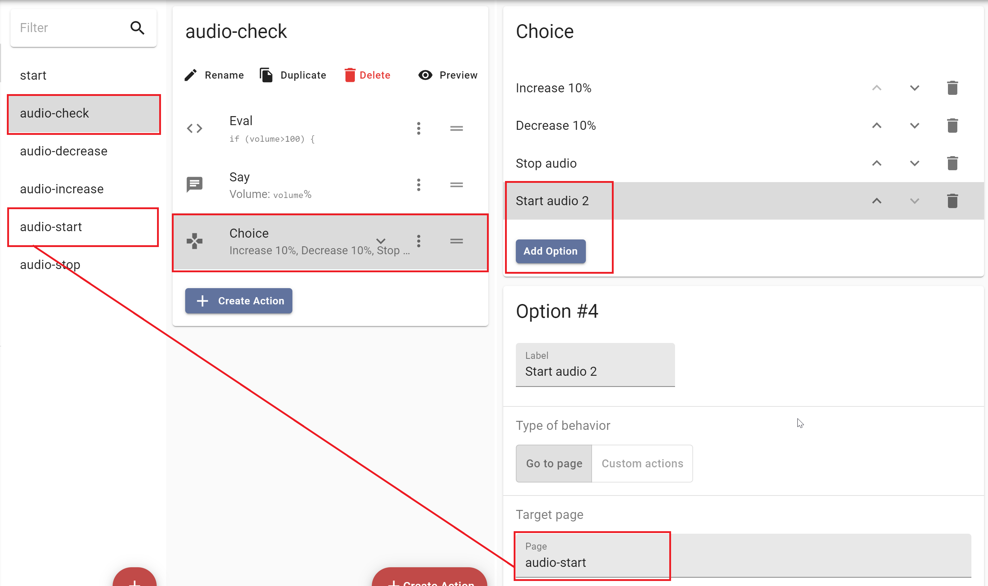Move Decrease 10% option up
Viewport: 988px width, 586px height.
pos(876,125)
